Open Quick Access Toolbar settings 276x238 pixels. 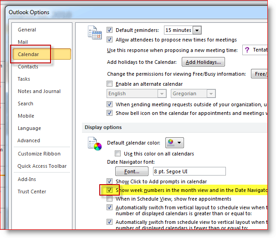coord(42,166)
